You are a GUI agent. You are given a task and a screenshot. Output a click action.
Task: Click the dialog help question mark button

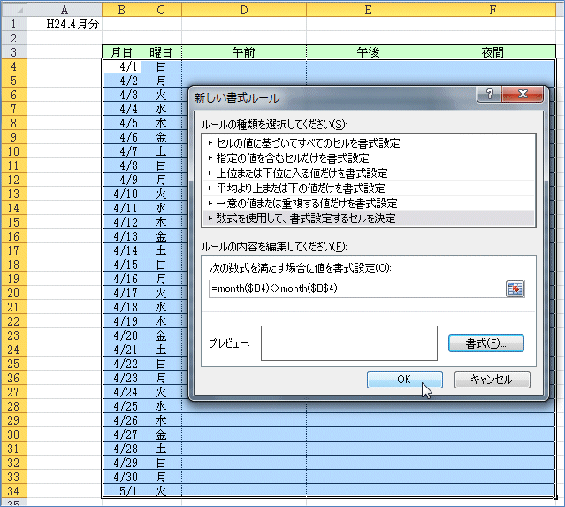489,94
